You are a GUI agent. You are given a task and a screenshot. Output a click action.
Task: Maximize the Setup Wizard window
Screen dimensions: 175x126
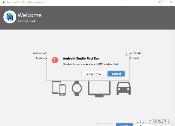pyautogui.click(x=160, y=2)
